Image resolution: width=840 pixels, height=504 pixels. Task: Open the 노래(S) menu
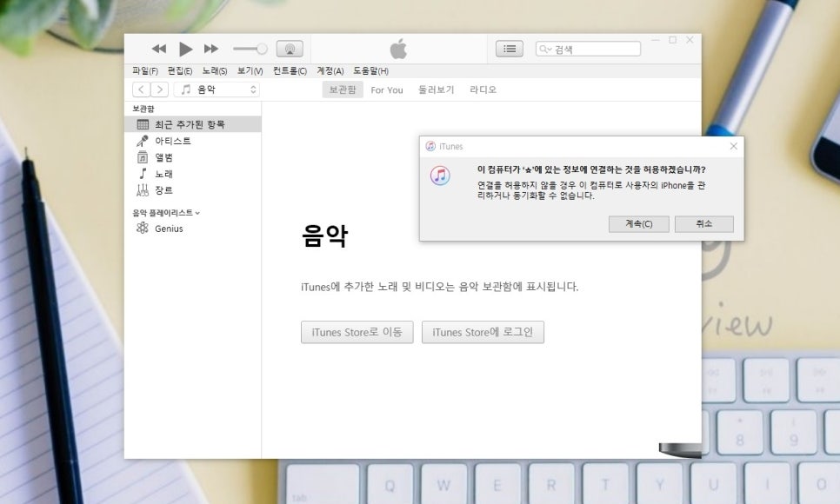pyautogui.click(x=215, y=70)
